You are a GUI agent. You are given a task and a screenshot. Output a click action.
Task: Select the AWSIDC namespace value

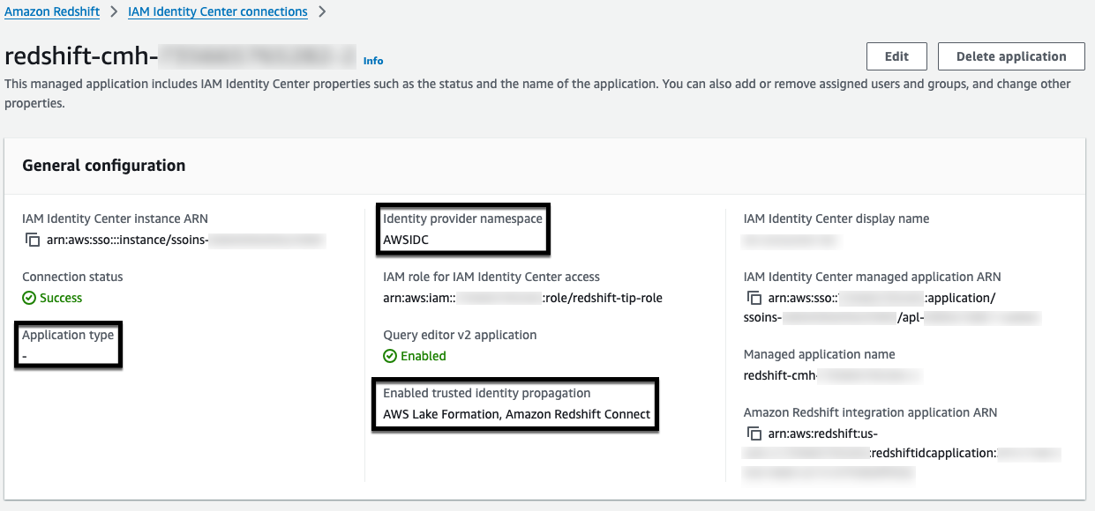click(406, 240)
